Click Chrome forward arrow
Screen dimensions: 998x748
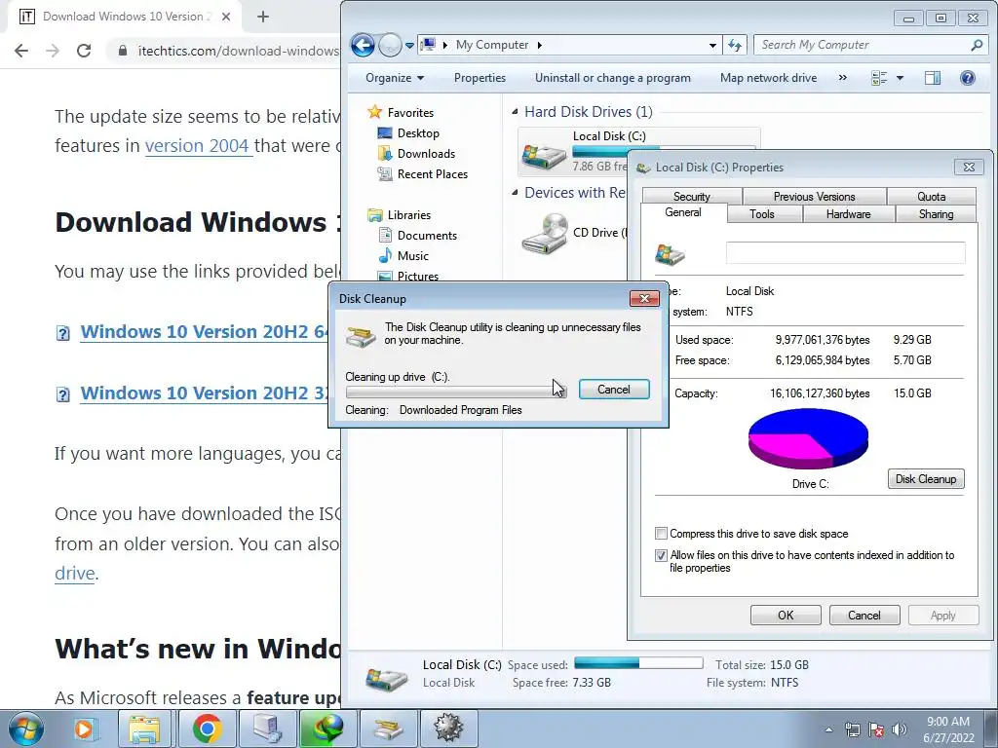point(53,51)
